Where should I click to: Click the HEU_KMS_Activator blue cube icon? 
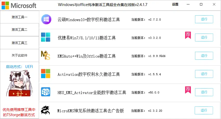pyautogui.click(x=46, y=92)
